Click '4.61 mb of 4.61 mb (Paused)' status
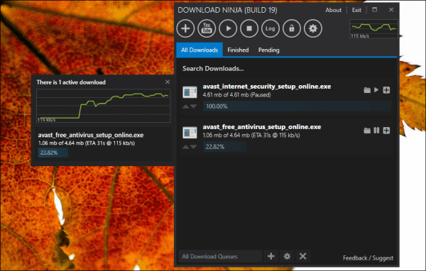Screen dimensions: 426x271 (x=236, y=95)
